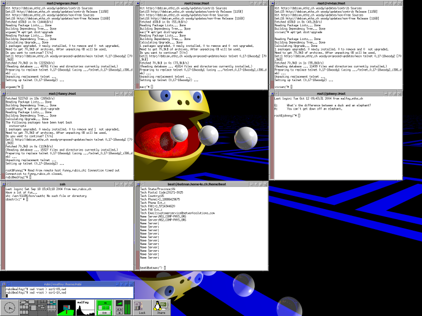Click the green volume ramp icon in mixer
The image size is (422, 316).
tap(119, 303)
